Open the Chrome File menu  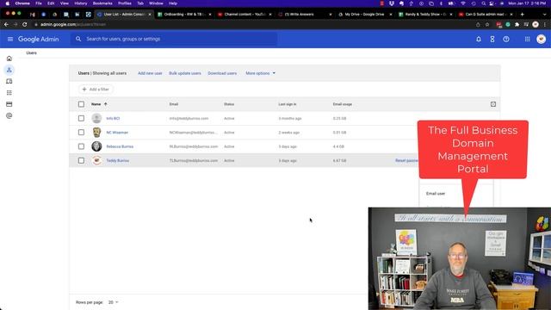pos(38,3)
